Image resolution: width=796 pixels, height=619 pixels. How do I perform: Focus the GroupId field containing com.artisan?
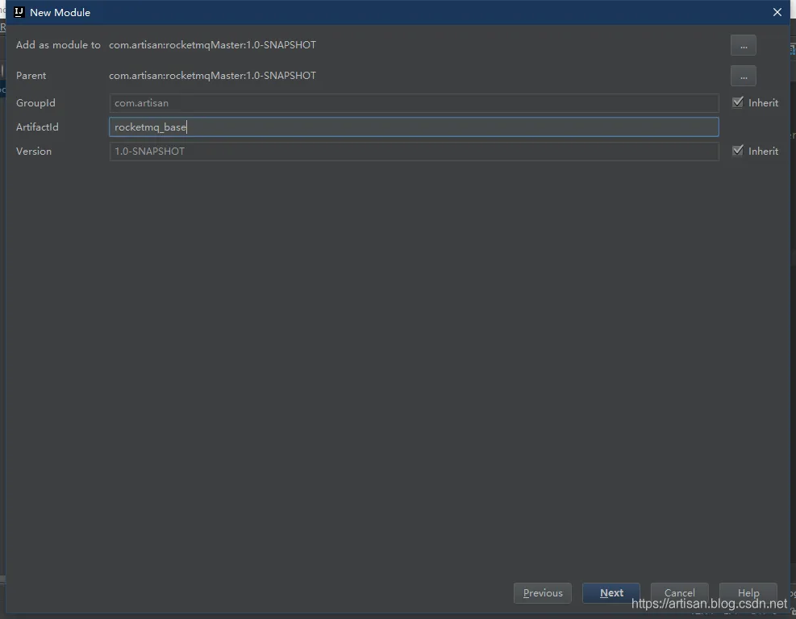tap(414, 103)
